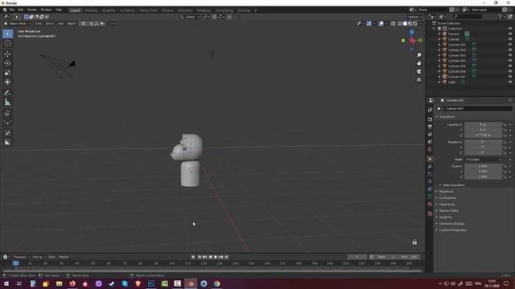Open the Render menu
The height and width of the screenshot is (289, 515).
(x=32, y=10)
